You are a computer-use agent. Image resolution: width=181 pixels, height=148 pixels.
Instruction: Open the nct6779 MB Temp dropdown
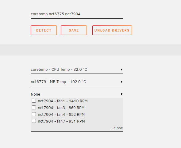tap(77, 82)
